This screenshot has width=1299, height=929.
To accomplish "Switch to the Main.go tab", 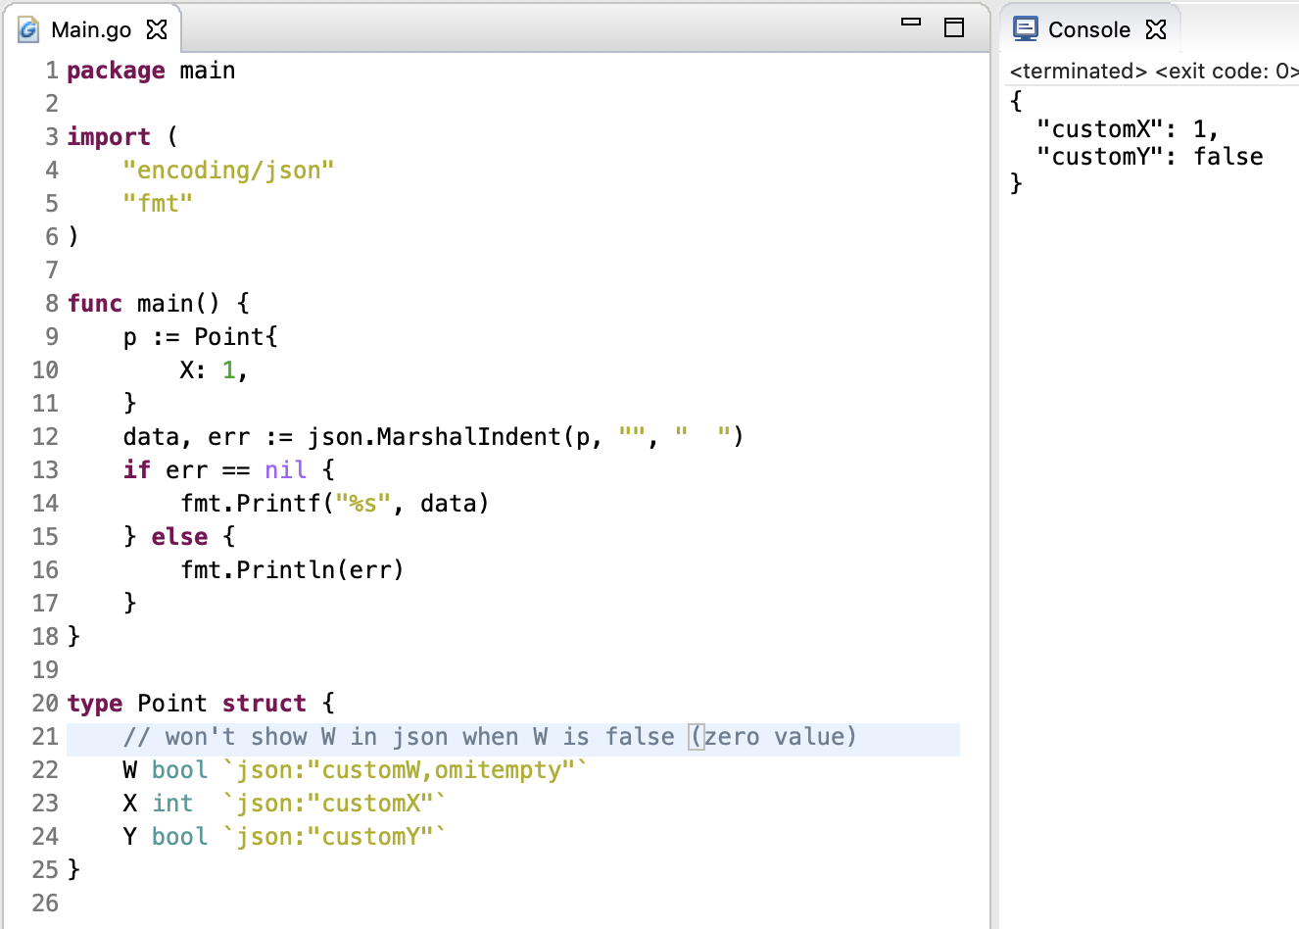I will click(91, 29).
